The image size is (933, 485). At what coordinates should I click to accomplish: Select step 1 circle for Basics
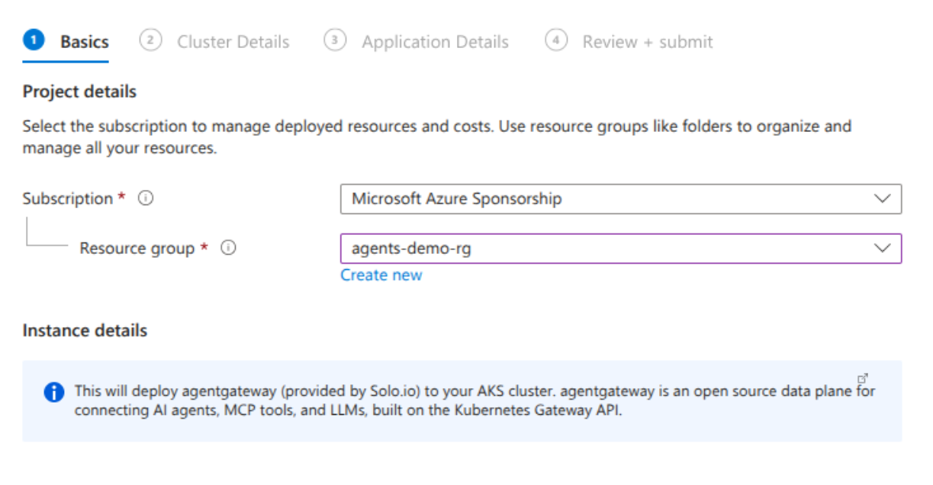pos(34,40)
